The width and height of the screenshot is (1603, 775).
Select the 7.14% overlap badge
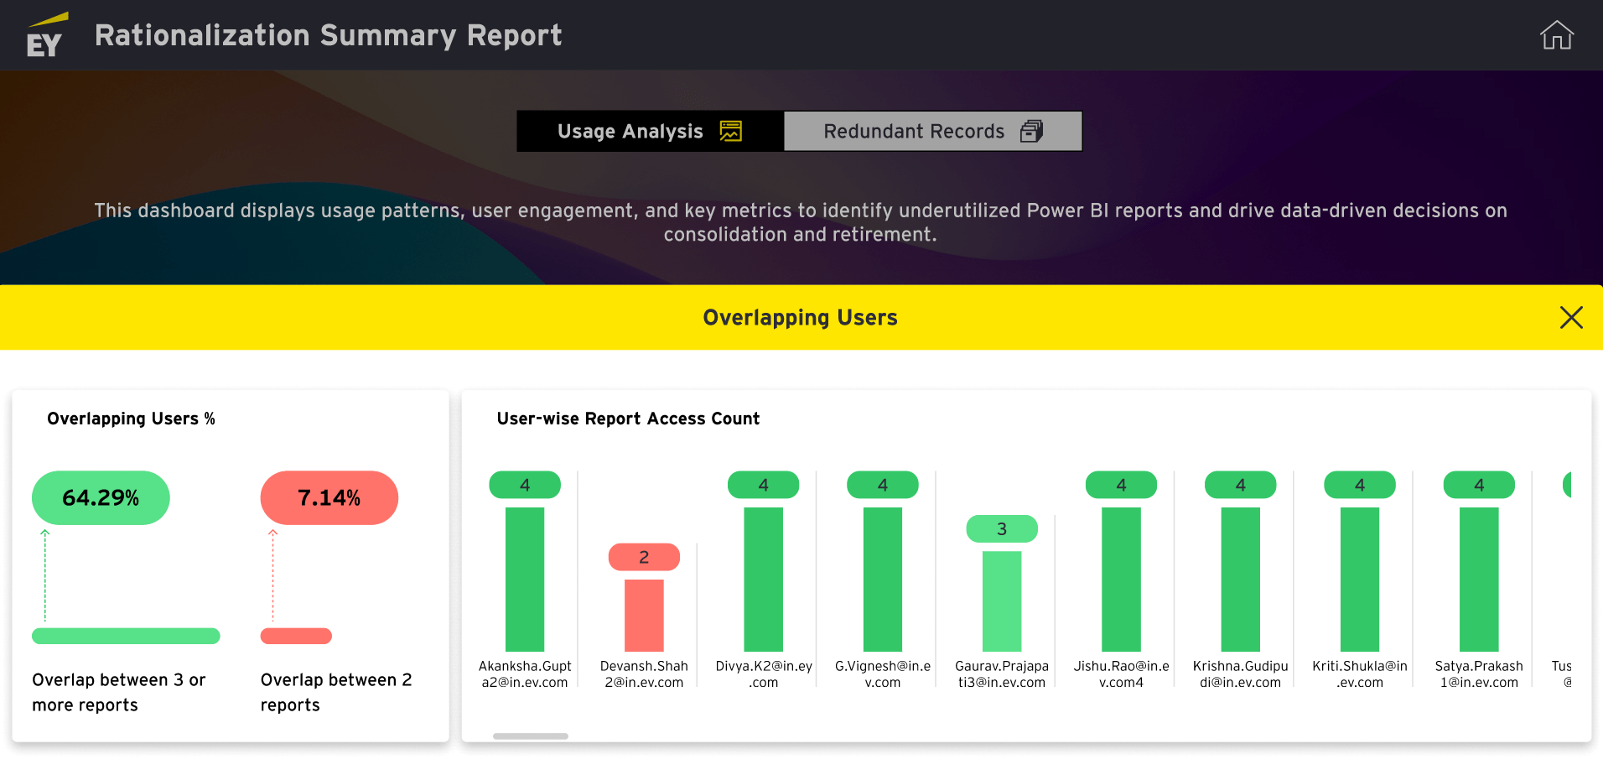pyautogui.click(x=329, y=498)
